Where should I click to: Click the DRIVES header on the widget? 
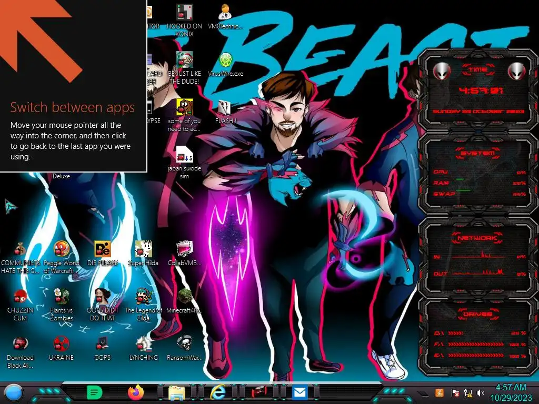coord(478,314)
